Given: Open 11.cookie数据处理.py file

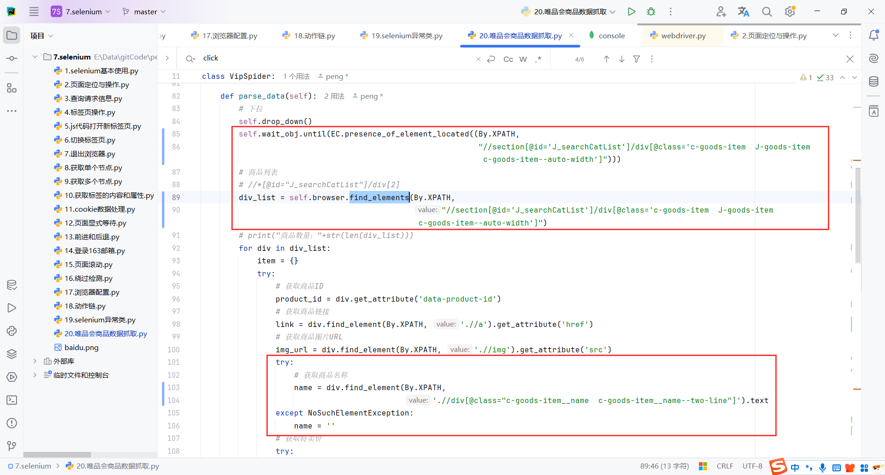Looking at the screenshot, I should [100, 209].
